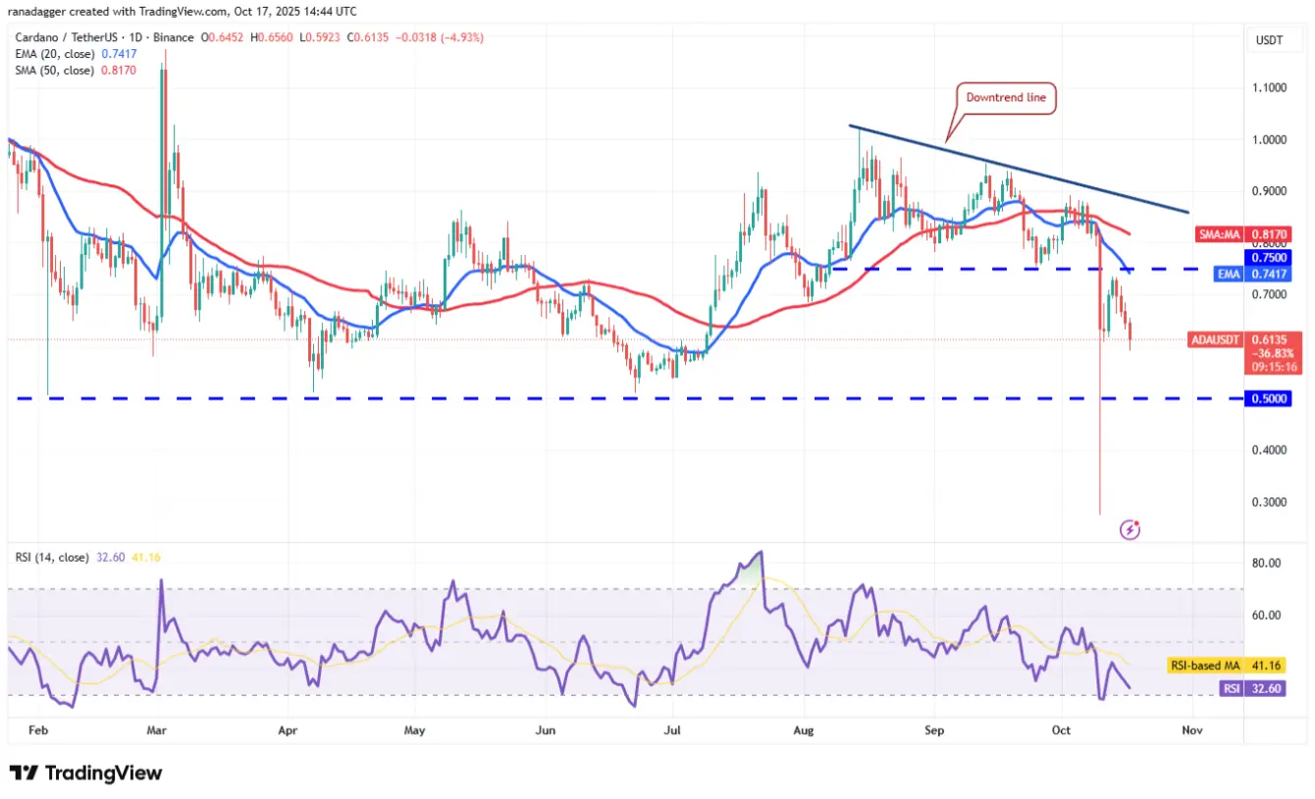Open the Cardano / TetherUS symbol title

(x=103, y=37)
